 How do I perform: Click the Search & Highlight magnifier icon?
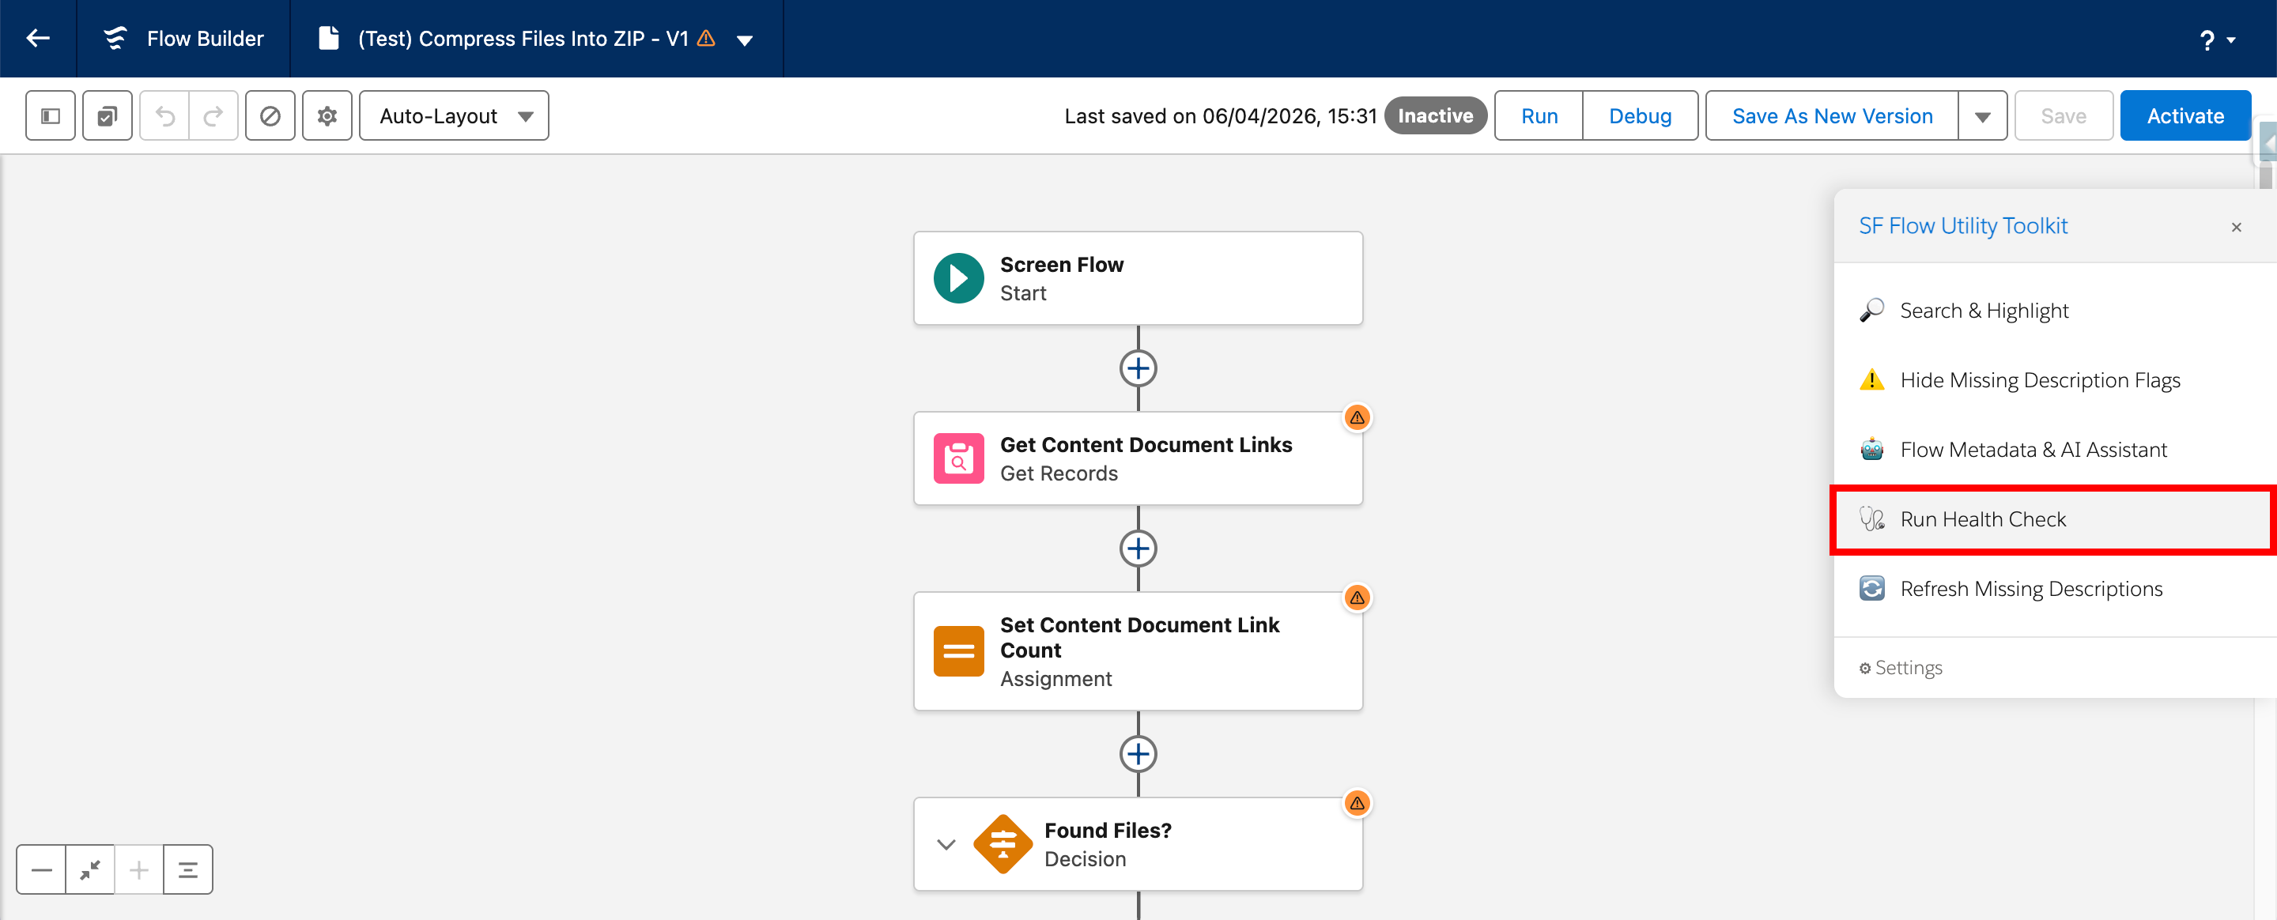1871,310
